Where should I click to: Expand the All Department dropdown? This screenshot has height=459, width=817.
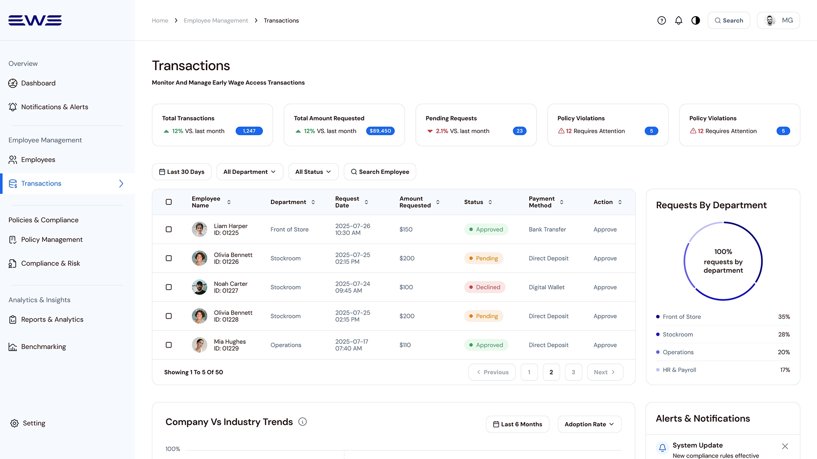(x=249, y=172)
